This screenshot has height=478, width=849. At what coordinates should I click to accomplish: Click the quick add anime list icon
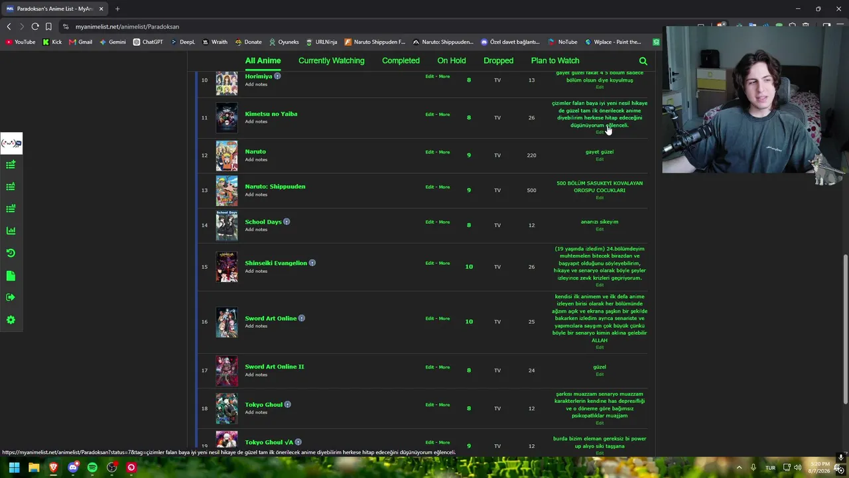pyautogui.click(x=11, y=165)
